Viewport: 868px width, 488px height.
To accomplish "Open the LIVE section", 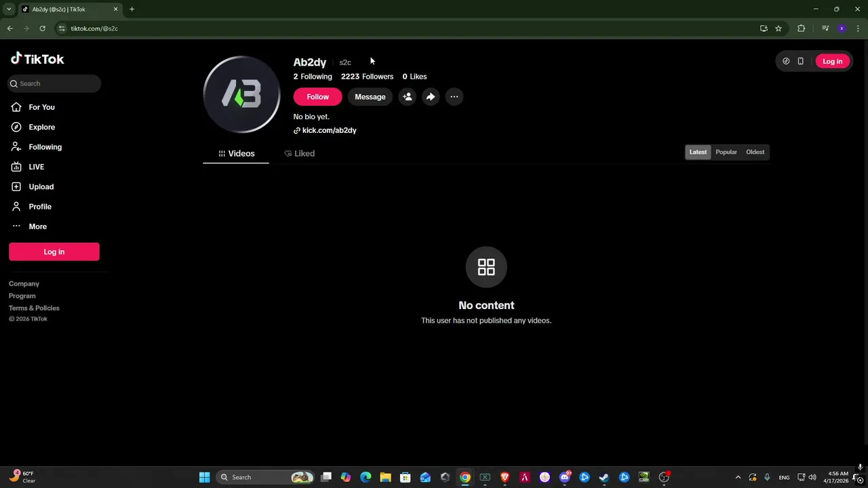I will [36, 167].
